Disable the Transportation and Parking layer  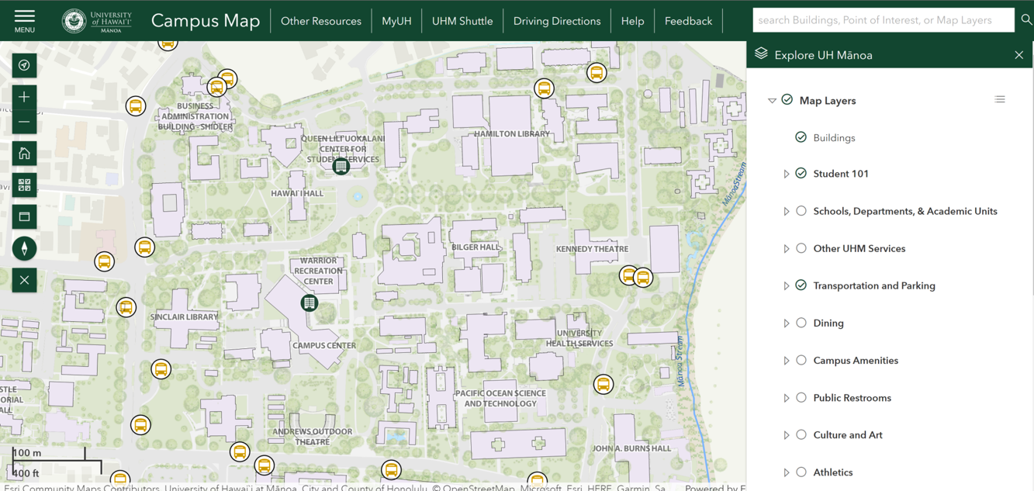[801, 285]
